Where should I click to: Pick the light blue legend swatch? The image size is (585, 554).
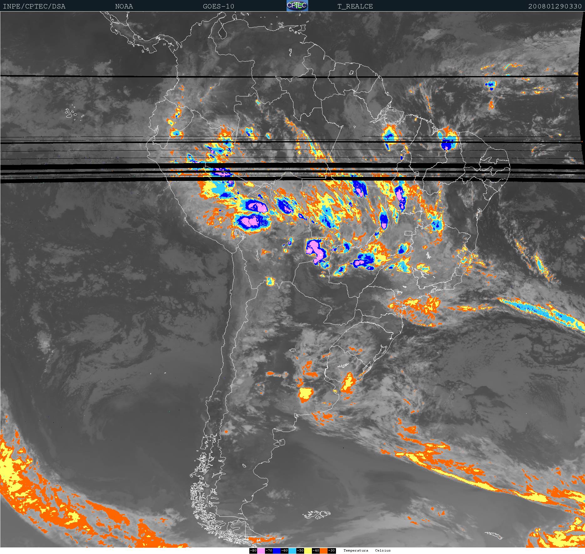(292, 551)
